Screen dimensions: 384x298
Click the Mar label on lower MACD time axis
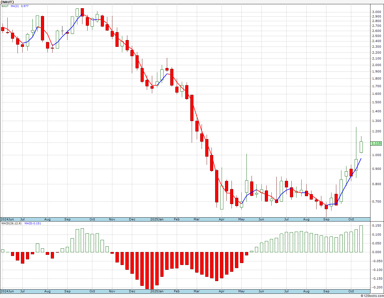[197, 291]
